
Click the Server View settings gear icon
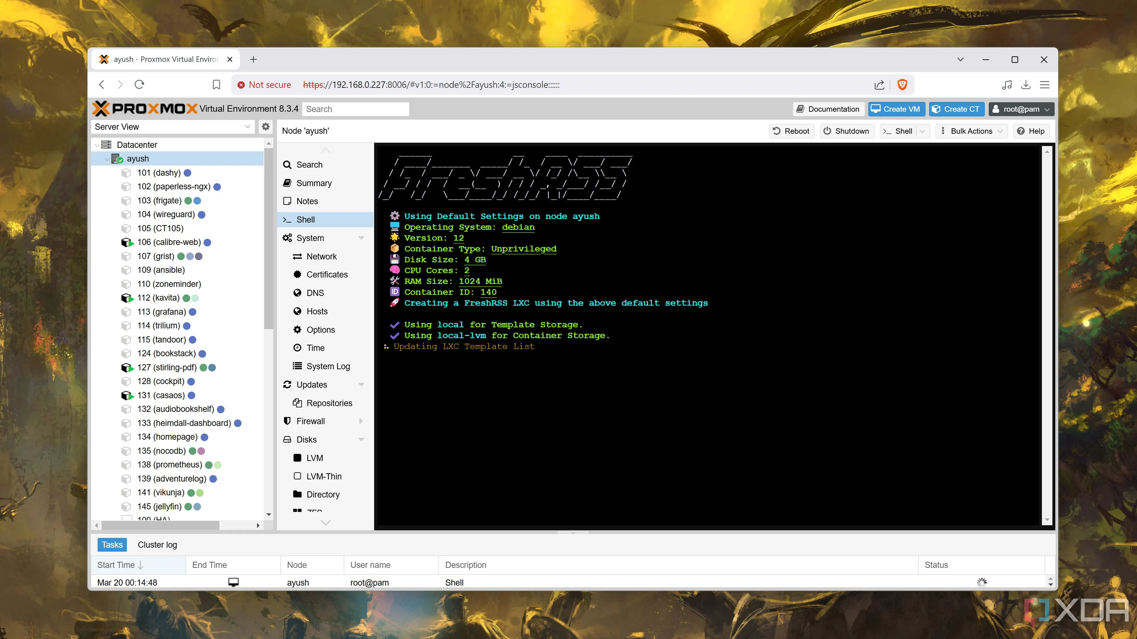coord(265,127)
